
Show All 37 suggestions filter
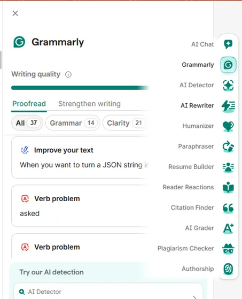pyautogui.click(x=27, y=123)
